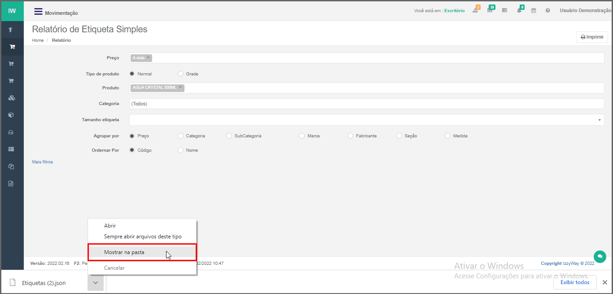
Task: Open the Usuário Demonstração user menu
Action: click(586, 10)
